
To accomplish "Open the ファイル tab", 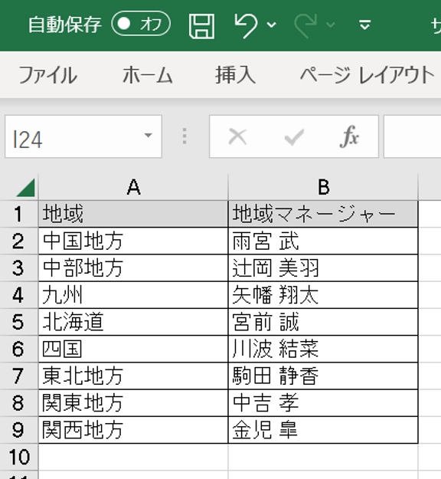I will pyautogui.click(x=48, y=75).
